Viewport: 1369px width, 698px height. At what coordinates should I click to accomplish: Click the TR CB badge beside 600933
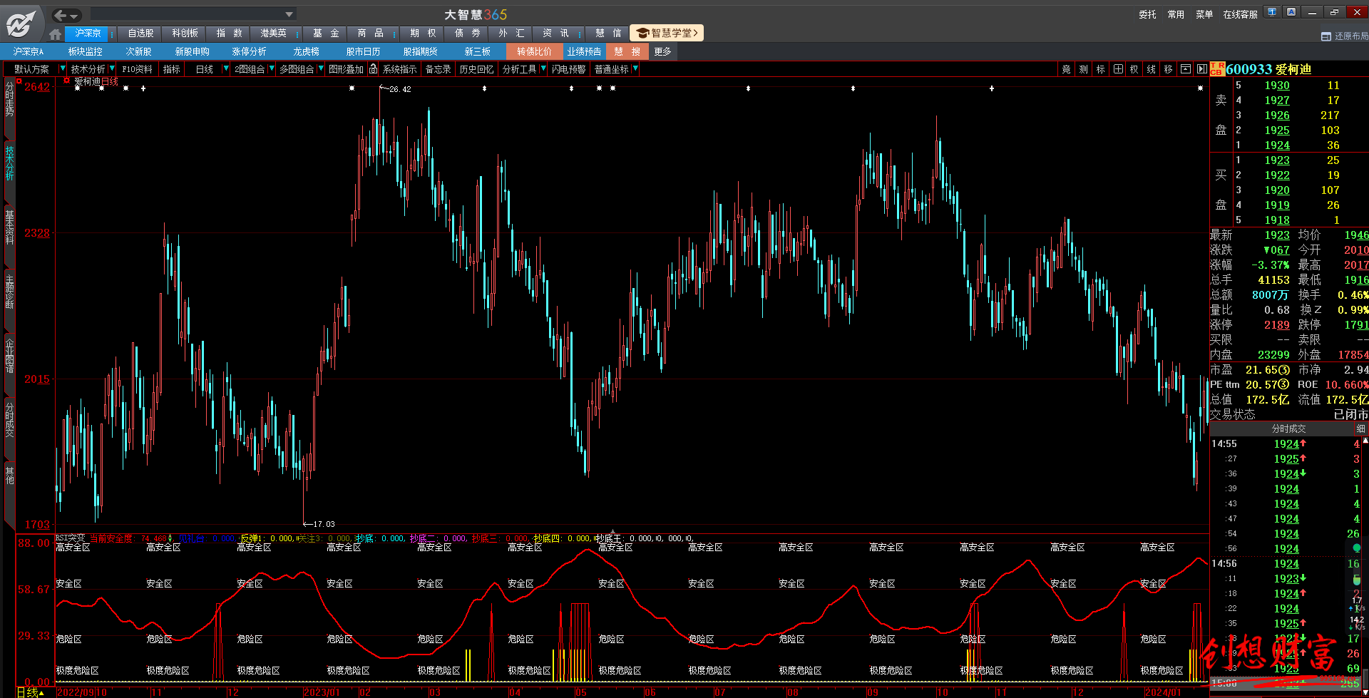pyautogui.click(x=1217, y=69)
